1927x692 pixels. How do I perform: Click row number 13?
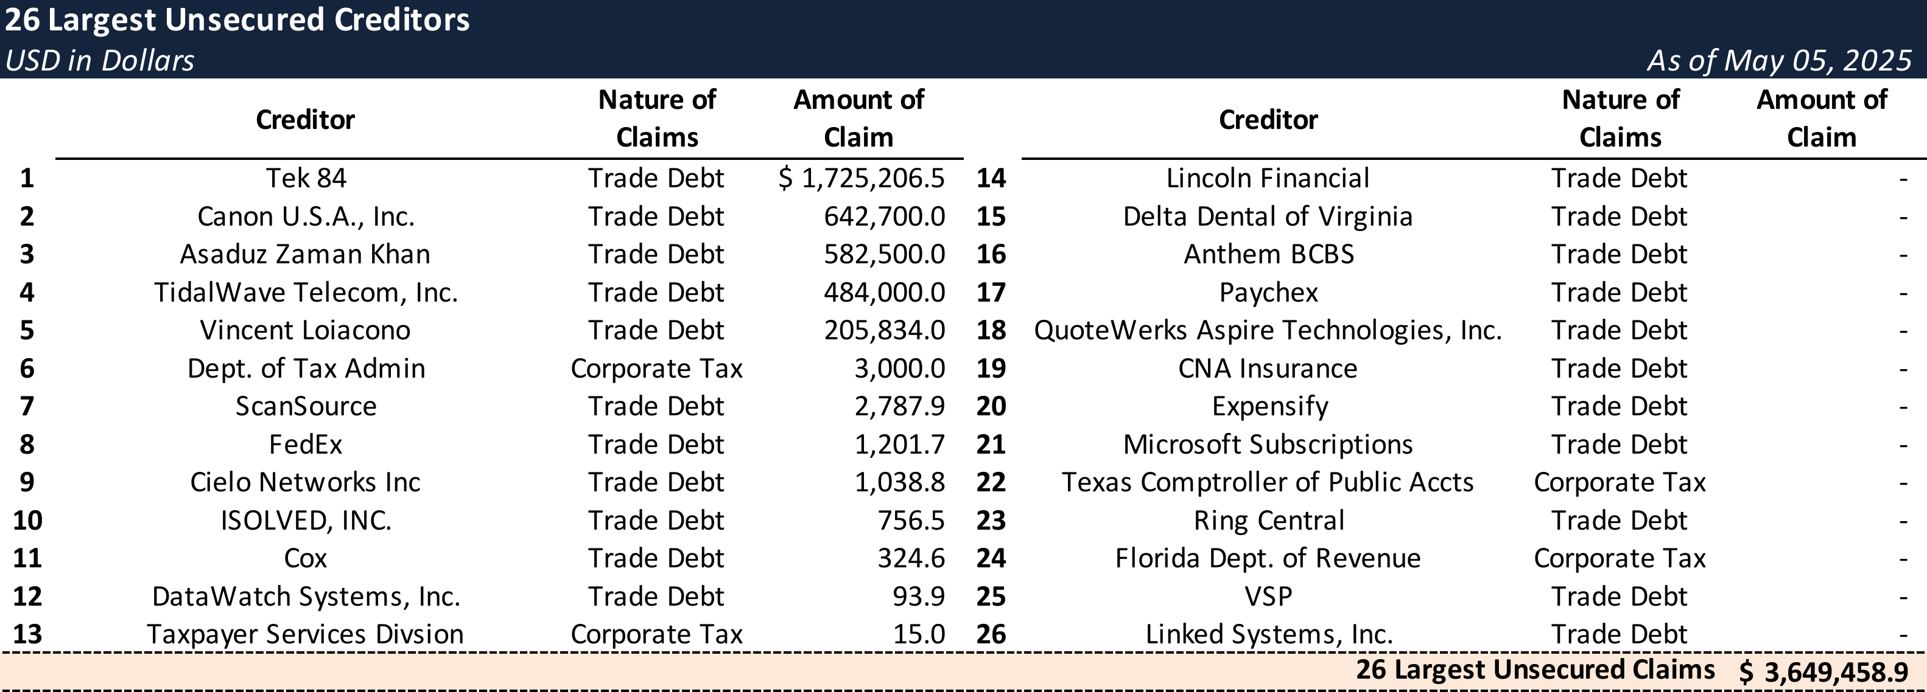[x=27, y=634]
